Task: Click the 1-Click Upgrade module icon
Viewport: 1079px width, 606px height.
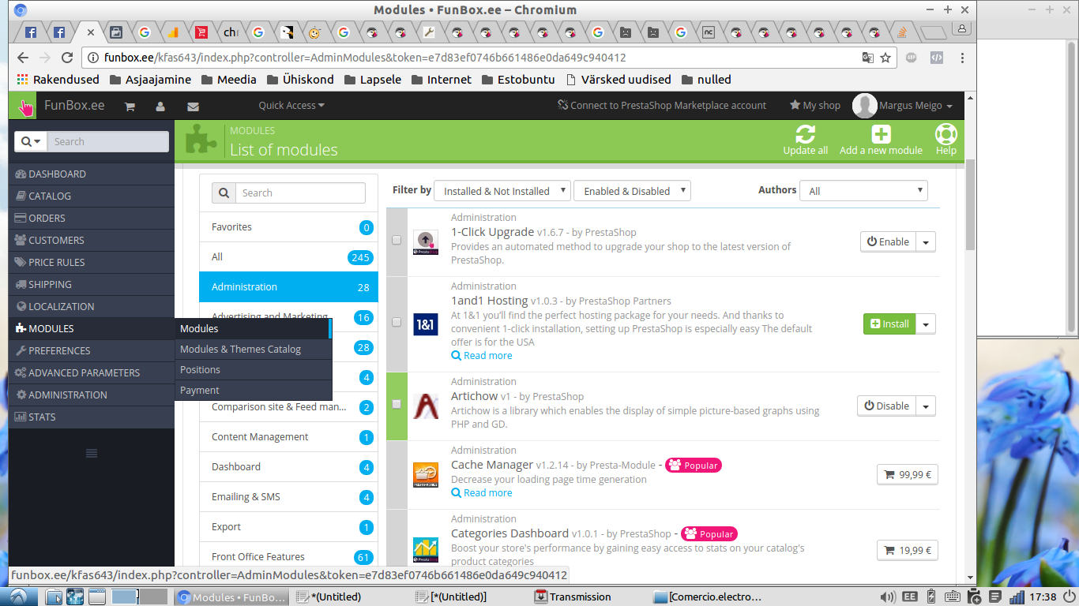Action: point(426,242)
